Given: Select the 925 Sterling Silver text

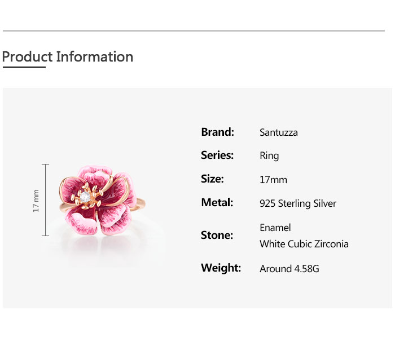Looking at the screenshot, I should (x=297, y=203).
